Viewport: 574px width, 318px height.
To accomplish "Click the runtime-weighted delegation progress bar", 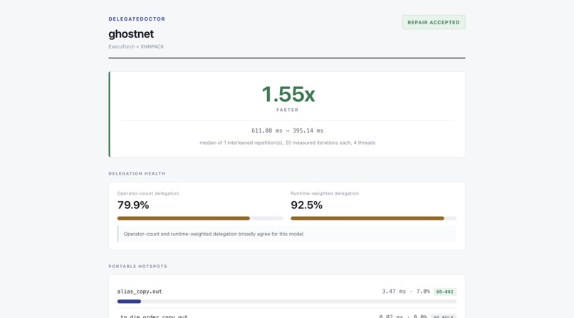I will [373, 218].
